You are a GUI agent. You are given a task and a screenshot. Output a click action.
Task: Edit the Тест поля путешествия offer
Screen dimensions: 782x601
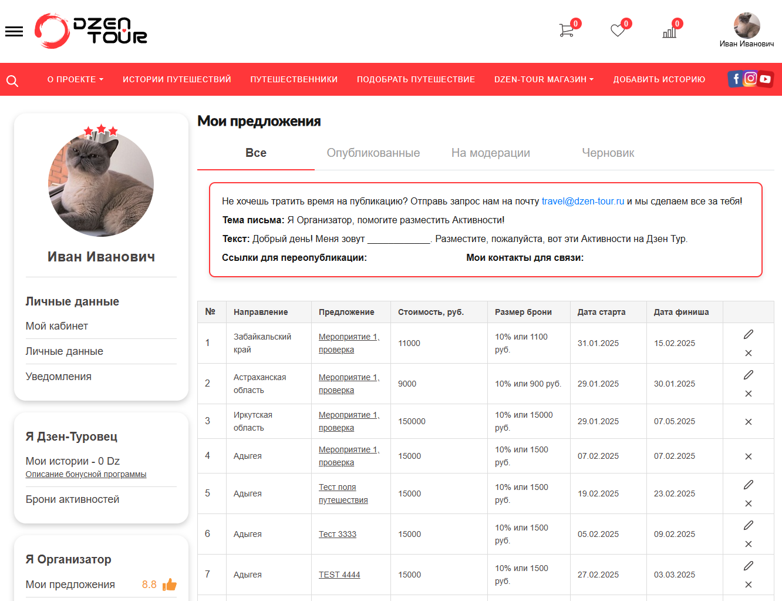749,485
